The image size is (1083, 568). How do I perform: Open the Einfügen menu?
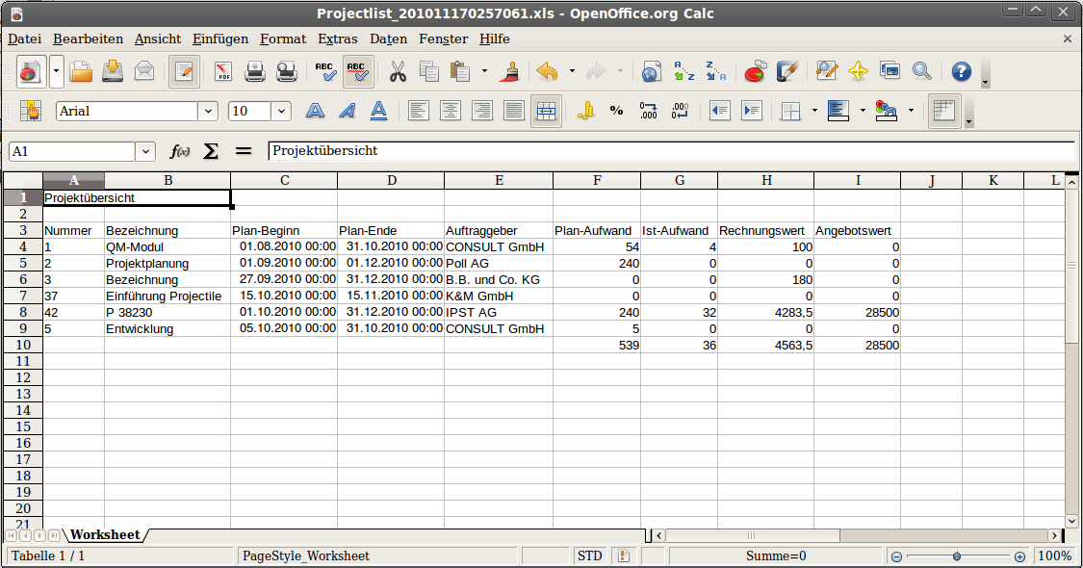click(219, 39)
